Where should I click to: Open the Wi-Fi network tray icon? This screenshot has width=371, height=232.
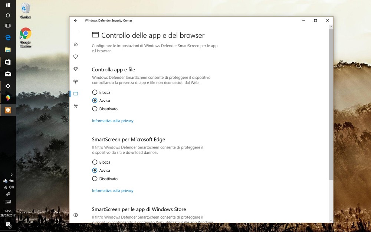(x=5, y=187)
